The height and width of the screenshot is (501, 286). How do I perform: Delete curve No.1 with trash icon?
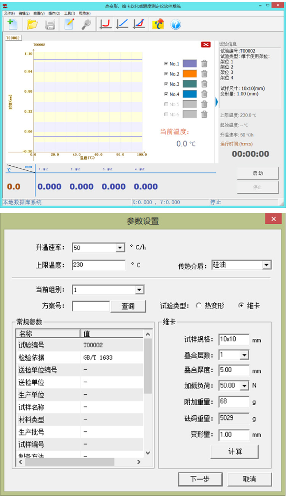tap(204, 64)
